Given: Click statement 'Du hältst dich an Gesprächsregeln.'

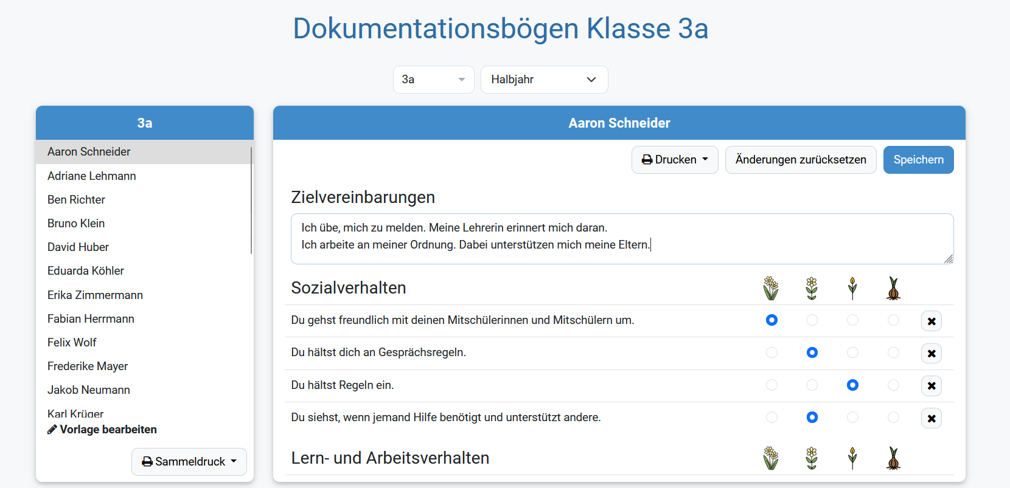Looking at the screenshot, I should [x=378, y=352].
